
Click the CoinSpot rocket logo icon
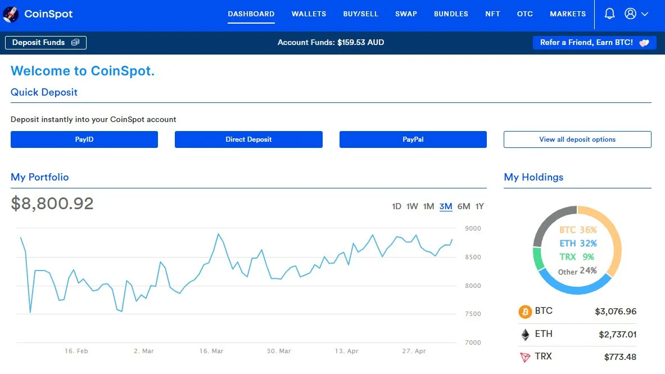pyautogui.click(x=11, y=14)
